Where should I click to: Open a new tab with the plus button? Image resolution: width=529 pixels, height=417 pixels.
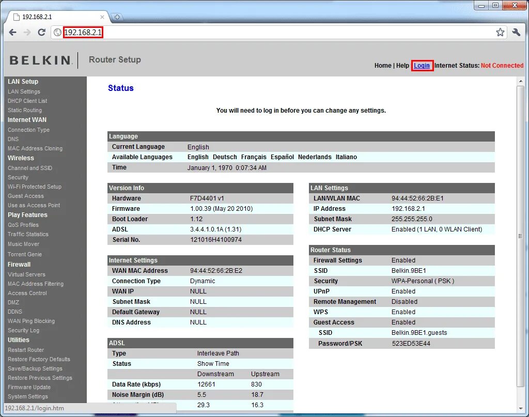[x=117, y=17]
